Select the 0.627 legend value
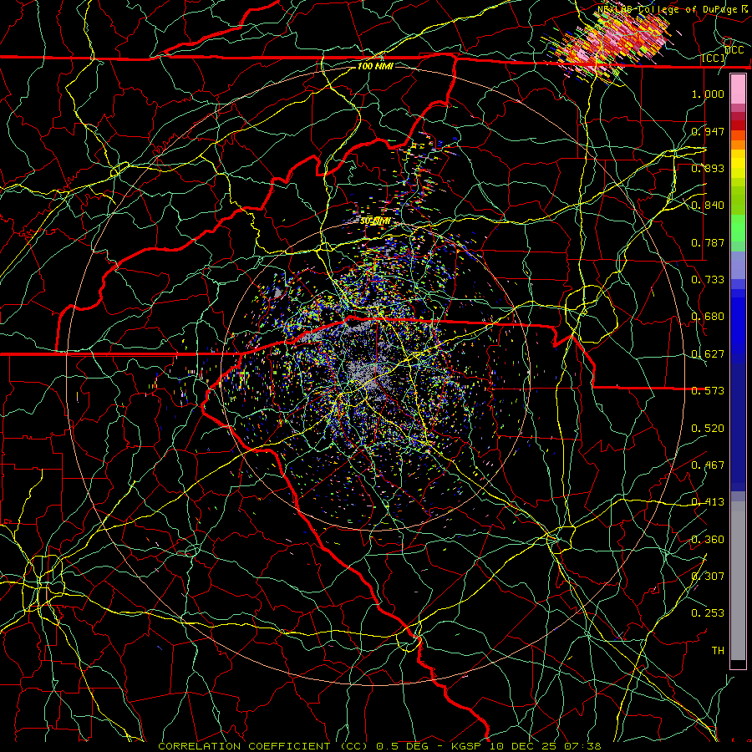 [x=708, y=354]
